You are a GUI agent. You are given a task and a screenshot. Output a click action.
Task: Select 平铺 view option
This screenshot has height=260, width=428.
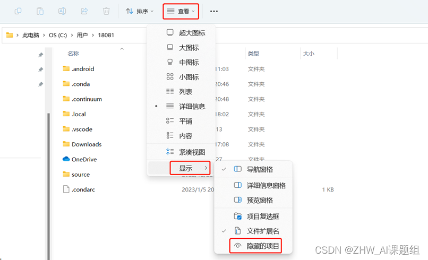(x=181, y=121)
